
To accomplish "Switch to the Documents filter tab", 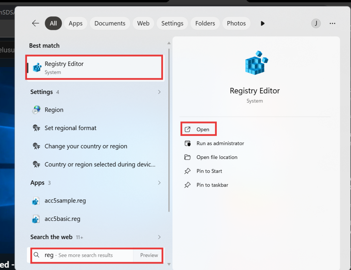I will click(x=110, y=23).
